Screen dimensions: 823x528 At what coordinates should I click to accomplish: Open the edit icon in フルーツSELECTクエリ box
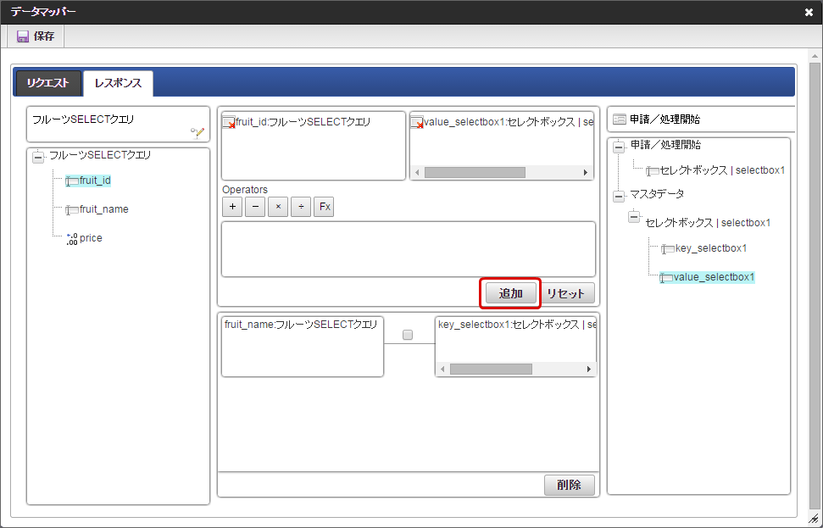pos(197,132)
